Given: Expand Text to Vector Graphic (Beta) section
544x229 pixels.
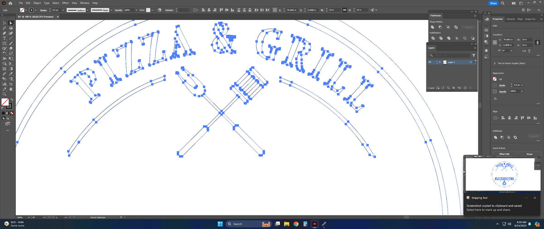Looking at the screenshot, I should point(495,63).
